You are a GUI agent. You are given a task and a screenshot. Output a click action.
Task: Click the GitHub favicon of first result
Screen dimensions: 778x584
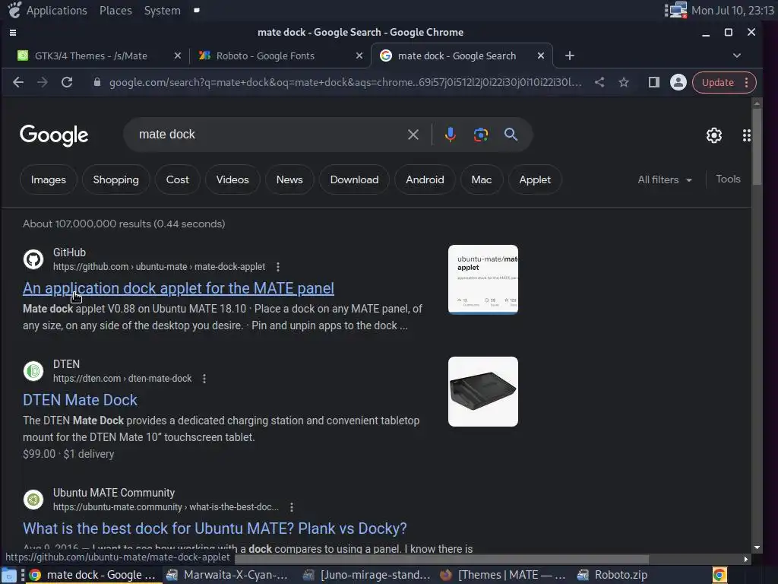(33, 259)
